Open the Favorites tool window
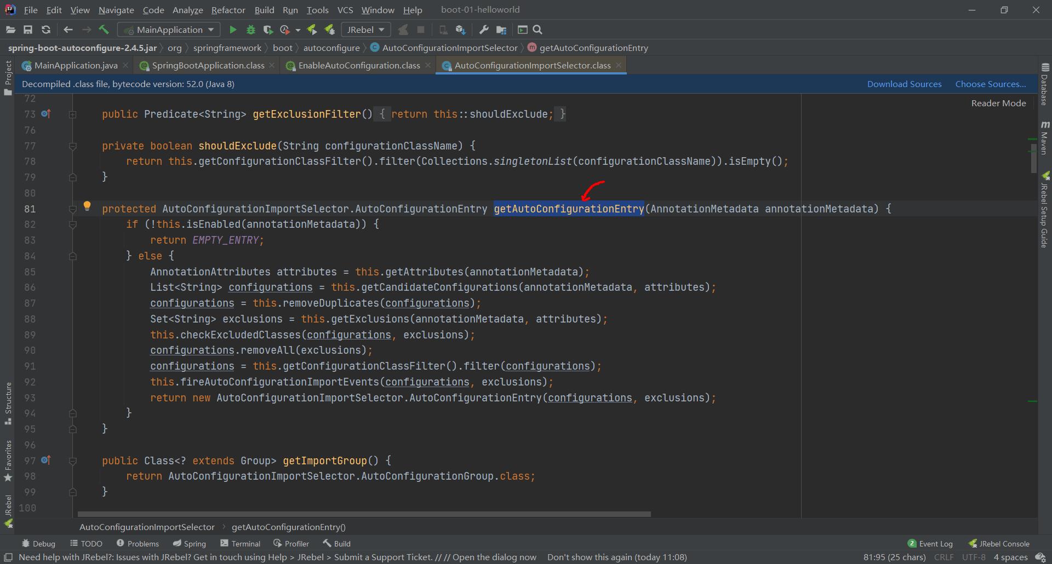This screenshot has height=564, width=1052. point(8,461)
